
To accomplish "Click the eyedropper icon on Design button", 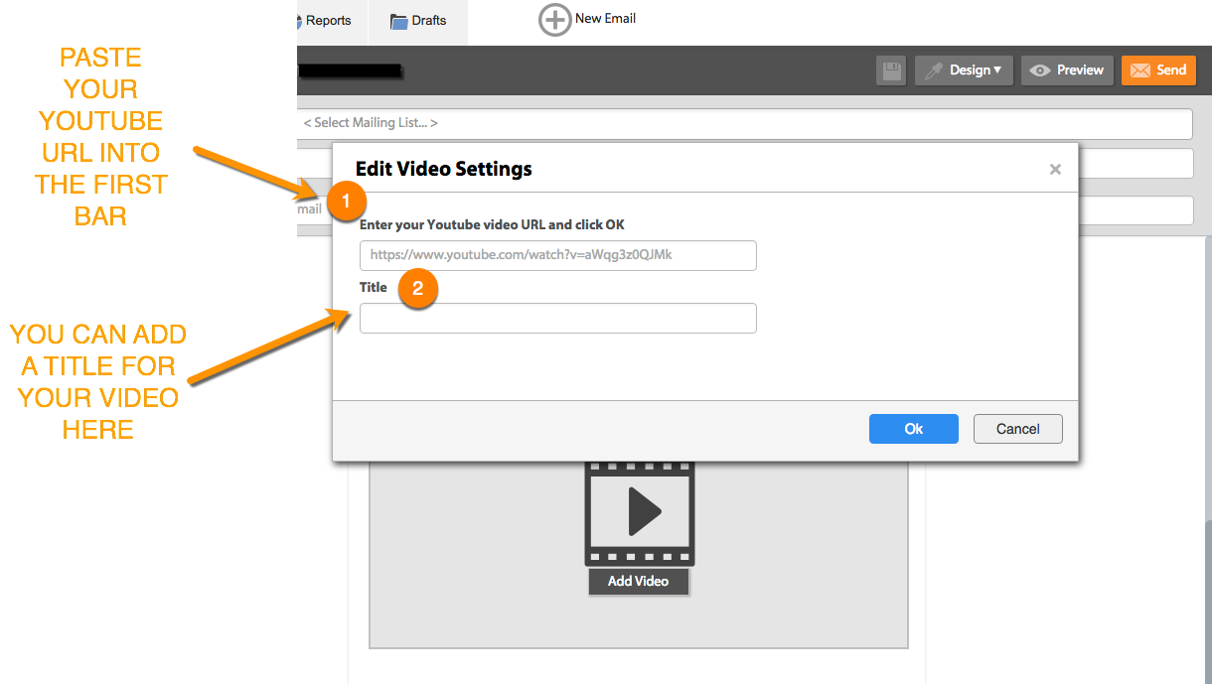I will point(933,70).
